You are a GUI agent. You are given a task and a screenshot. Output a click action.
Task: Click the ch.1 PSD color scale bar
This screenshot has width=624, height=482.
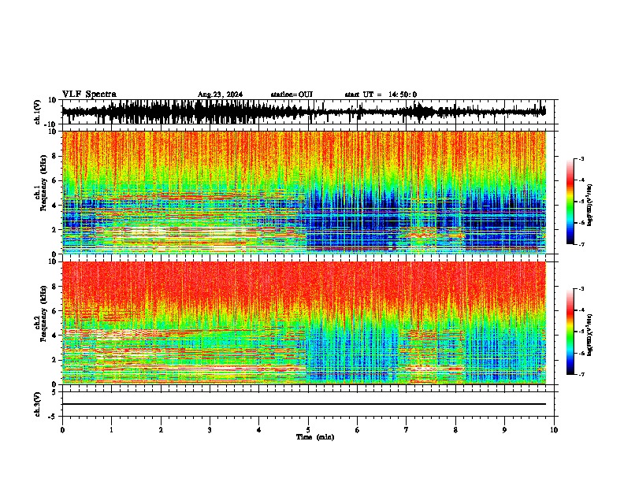click(570, 202)
